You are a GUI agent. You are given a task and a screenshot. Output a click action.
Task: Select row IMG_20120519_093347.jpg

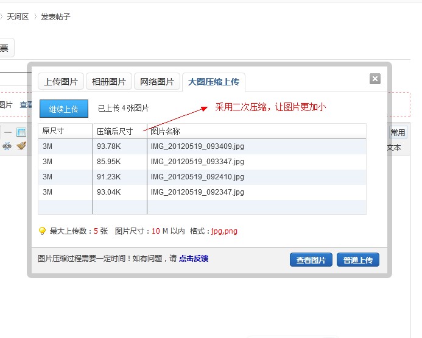pos(202,162)
